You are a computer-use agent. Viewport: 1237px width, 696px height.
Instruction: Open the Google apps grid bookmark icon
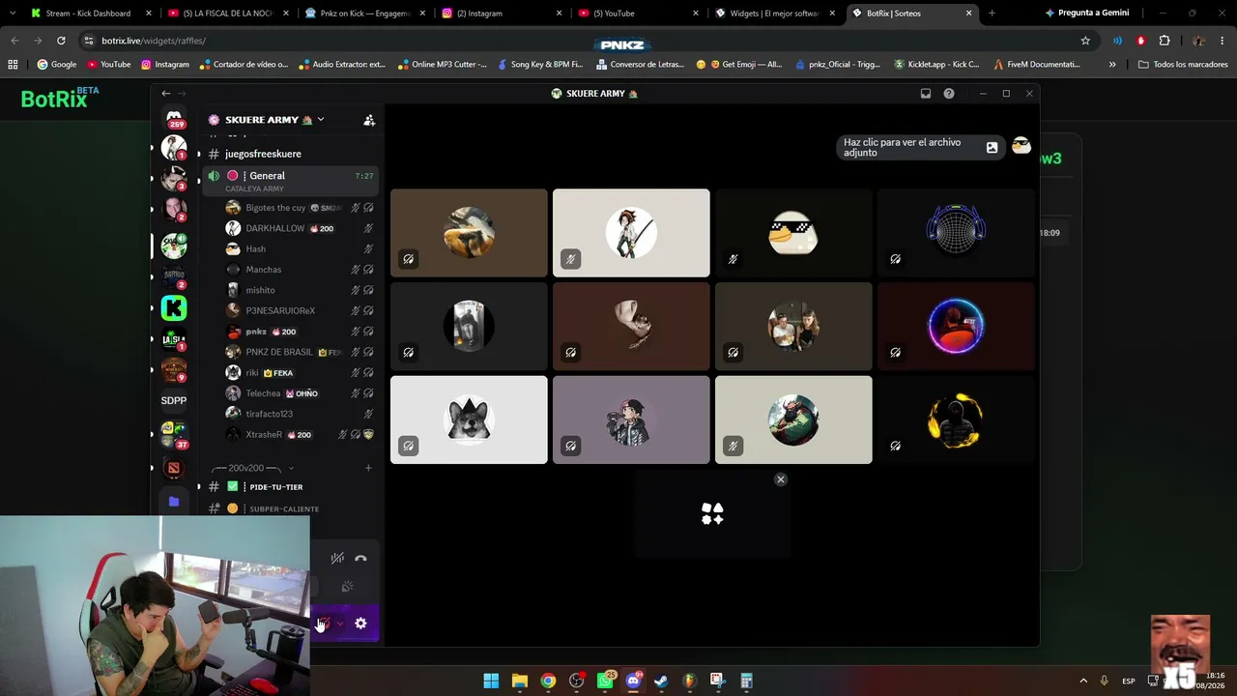pos(13,65)
